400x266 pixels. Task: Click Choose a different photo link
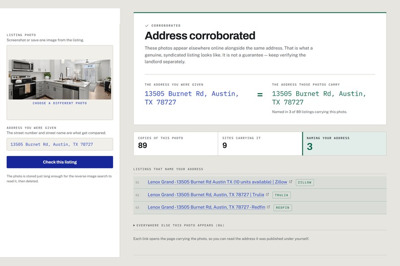pos(60,103)
